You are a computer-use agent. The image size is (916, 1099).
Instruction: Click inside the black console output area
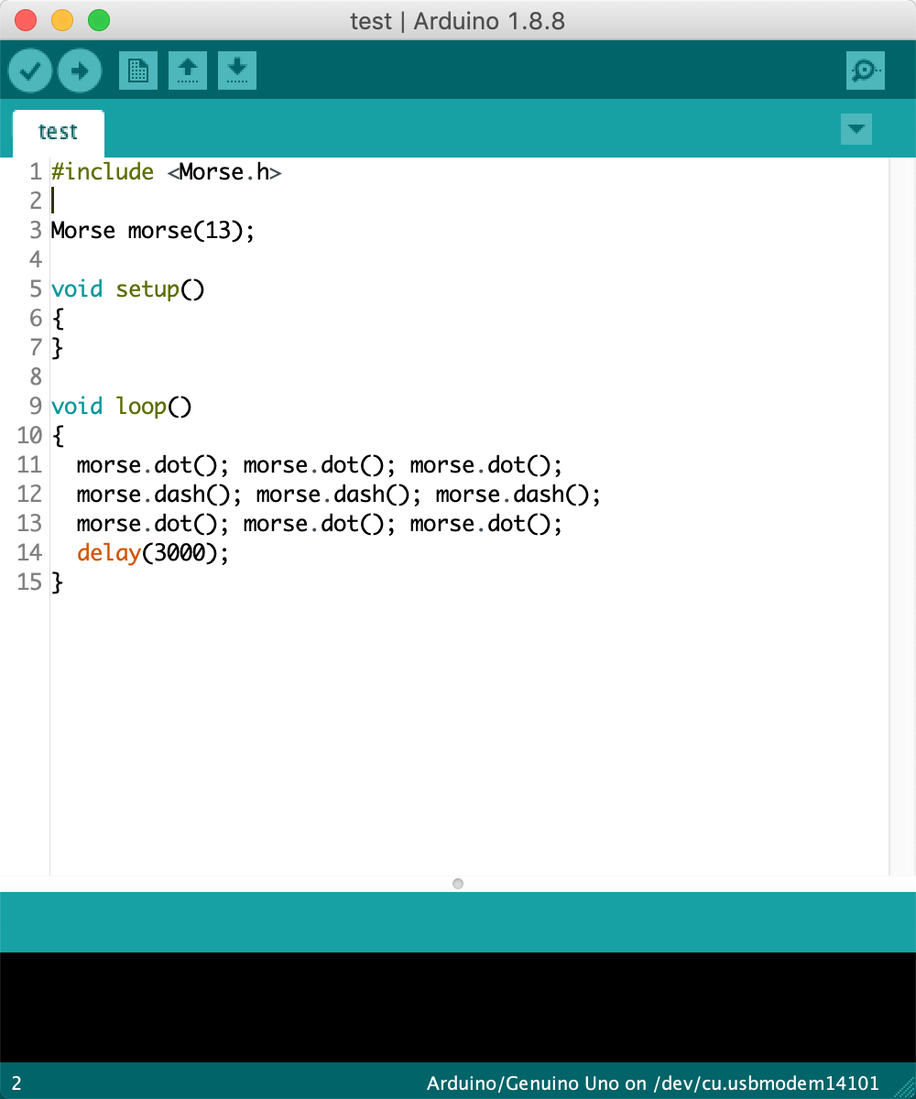coord(458,1006)
